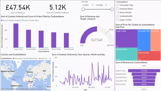The height and width of the screenshot is (91, 161).
Task: Click the ÁFRICA label on the map
Action: pyautogui.click(x=30, y=82)
